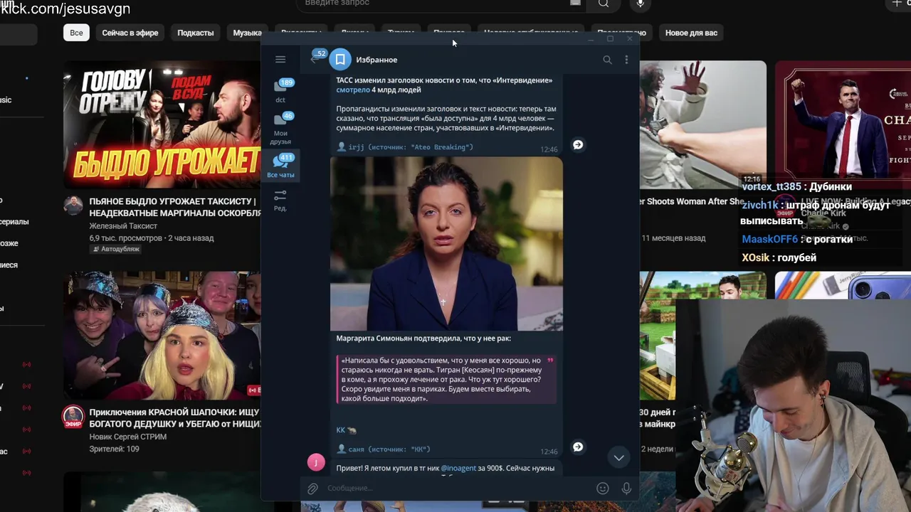Viewport: 911px width, 512px height.
Task: Click irjj source signature Ateo Breaking
Action: point(405,147)
